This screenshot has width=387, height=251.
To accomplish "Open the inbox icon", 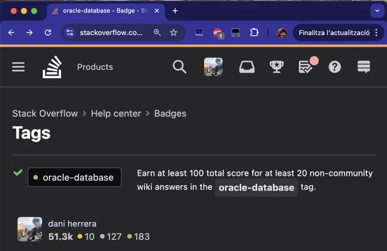I will 247,67.
